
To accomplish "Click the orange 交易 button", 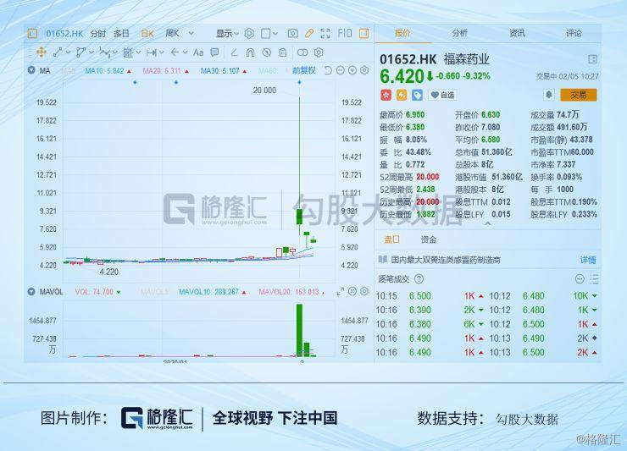I will (x=578, y=95).
